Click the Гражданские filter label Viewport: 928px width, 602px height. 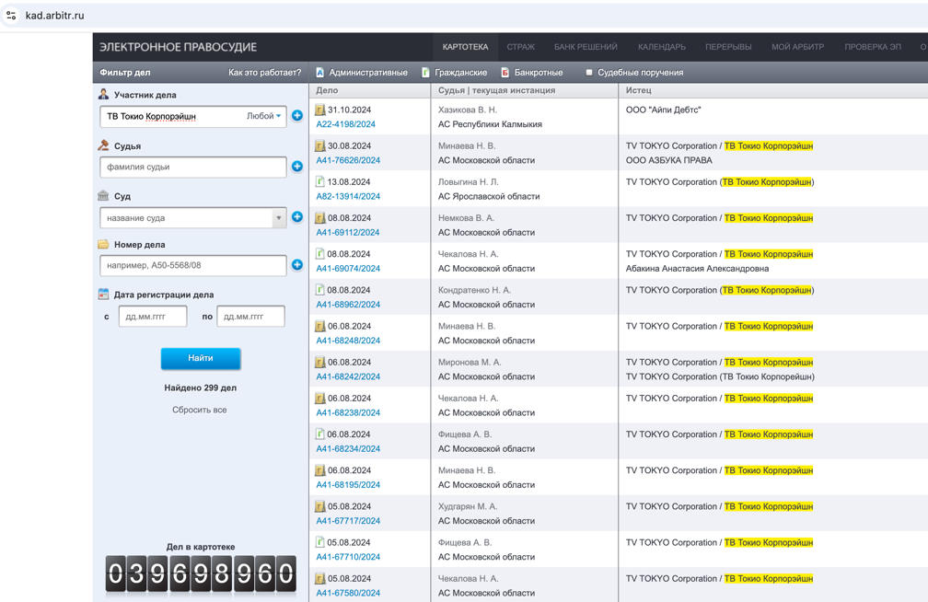(461, 72)
